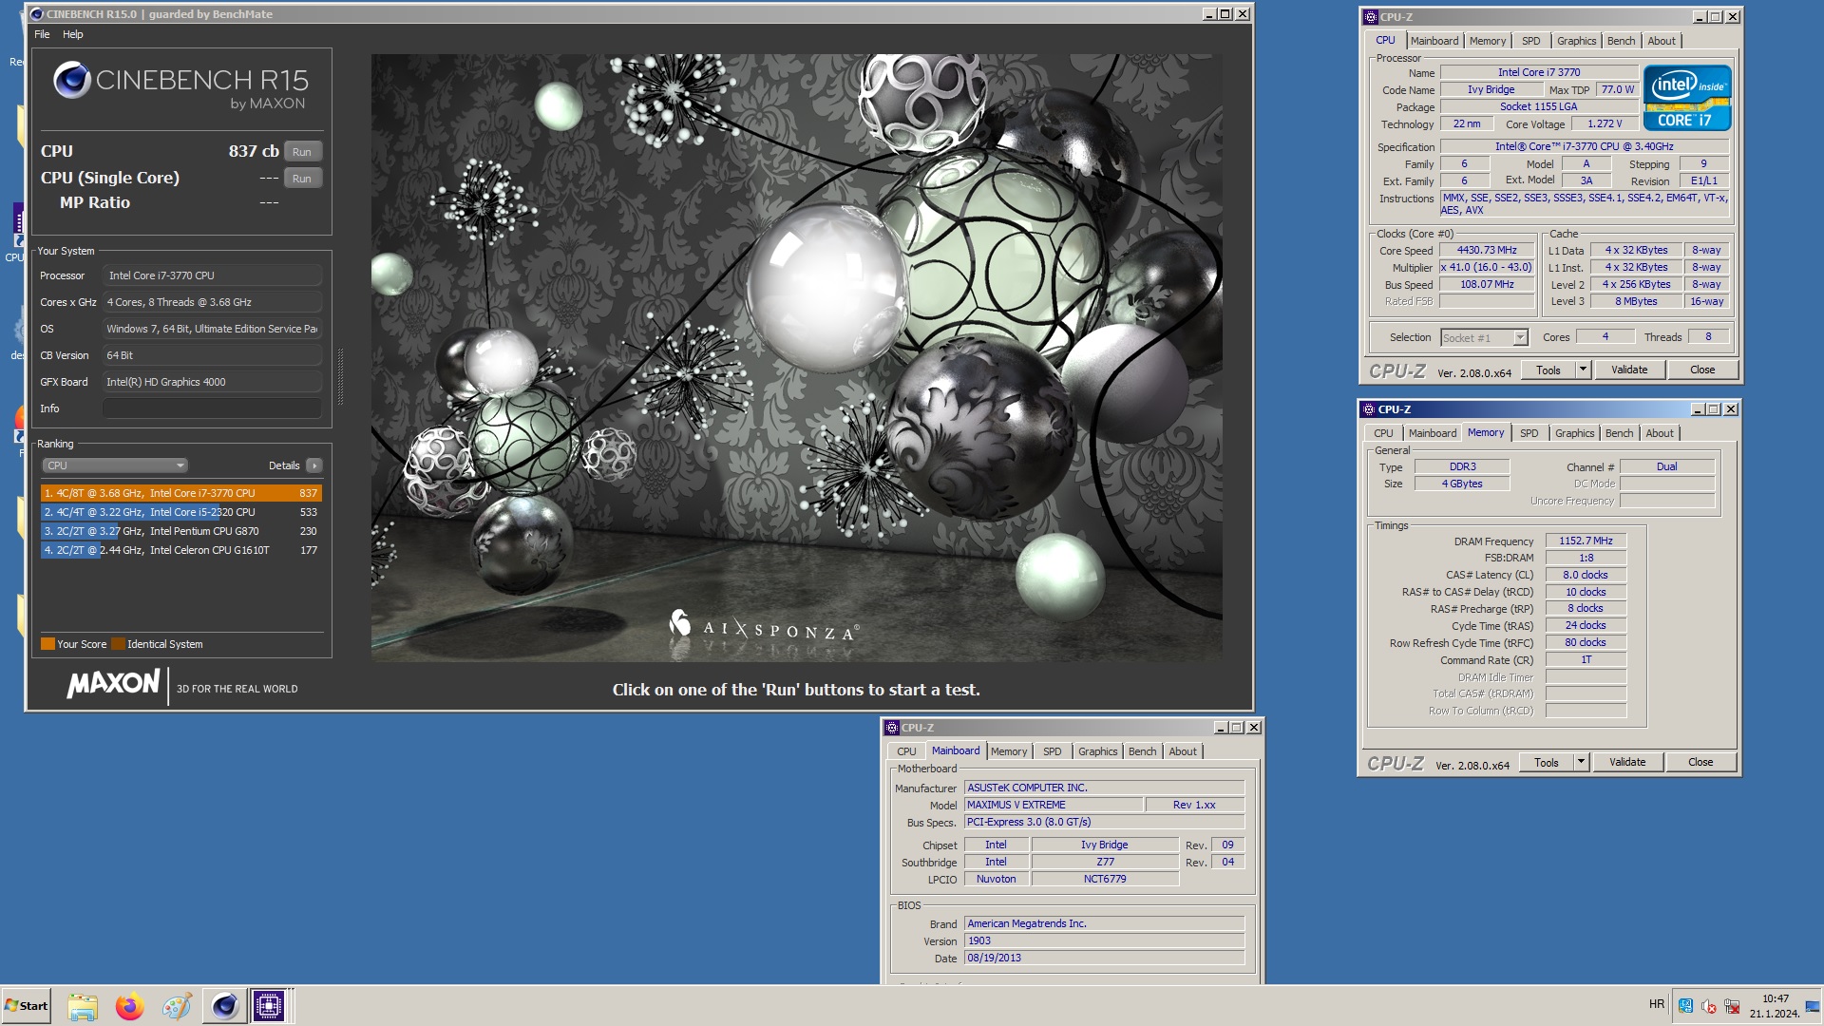Screen dimensions: 1824x1026
Task: Click mainboard CPU-Z window title bar icon
Action: point(891,728)
